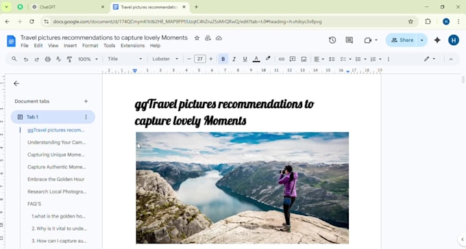Open the Google account avatar H
The height and width of the screenshot is (249, 466).
pyautogui.click(x=454, y=40)
